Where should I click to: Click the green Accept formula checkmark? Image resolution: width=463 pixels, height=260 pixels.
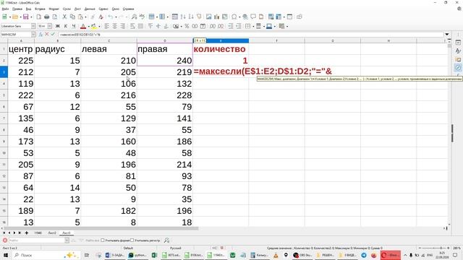tap(53, 35)
